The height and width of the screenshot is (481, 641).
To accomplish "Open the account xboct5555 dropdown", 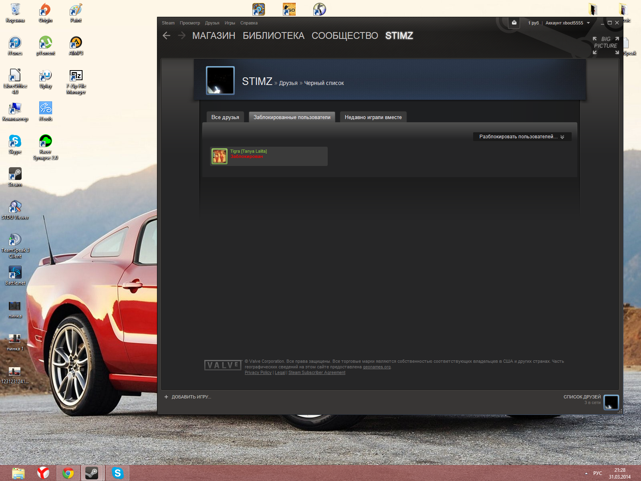I will click(567, 23).
